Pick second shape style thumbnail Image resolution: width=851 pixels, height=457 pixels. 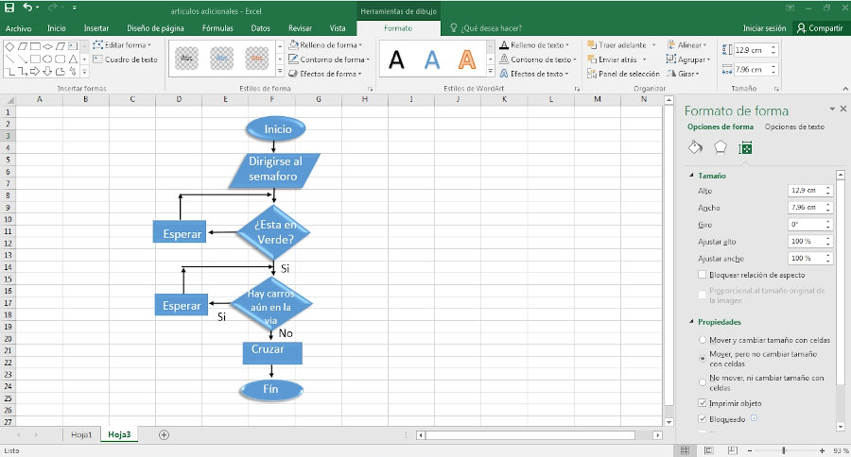pyautogui.click(x=222, y=59)
